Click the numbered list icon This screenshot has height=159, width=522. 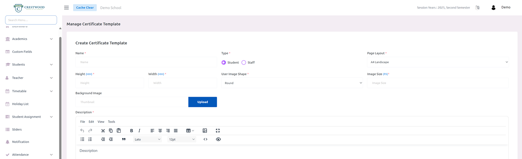click(x=90, y=139)
